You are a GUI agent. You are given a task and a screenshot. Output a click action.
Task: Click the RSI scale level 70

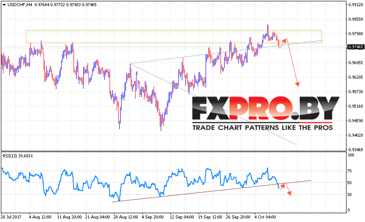(350, 171)
